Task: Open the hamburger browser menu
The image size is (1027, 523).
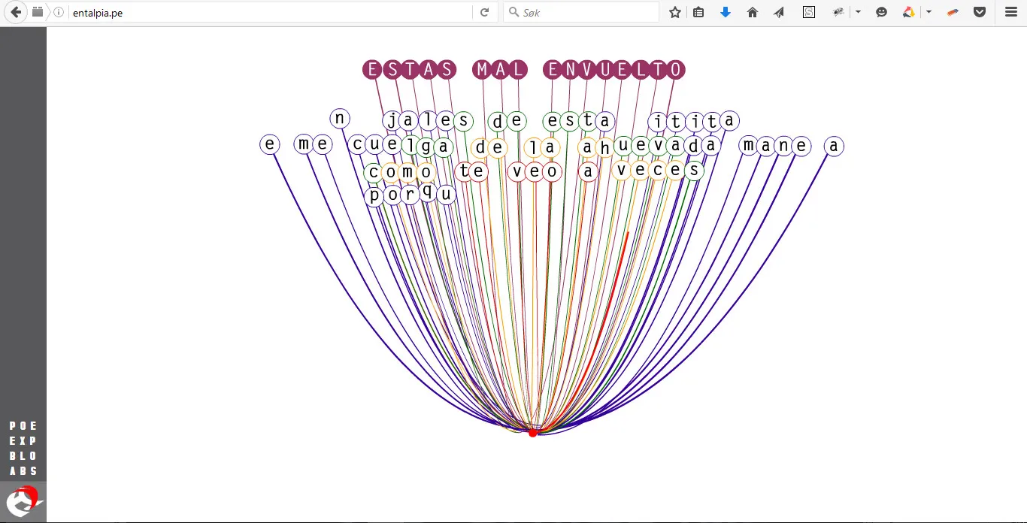Action: click(x=1011, y=12)
